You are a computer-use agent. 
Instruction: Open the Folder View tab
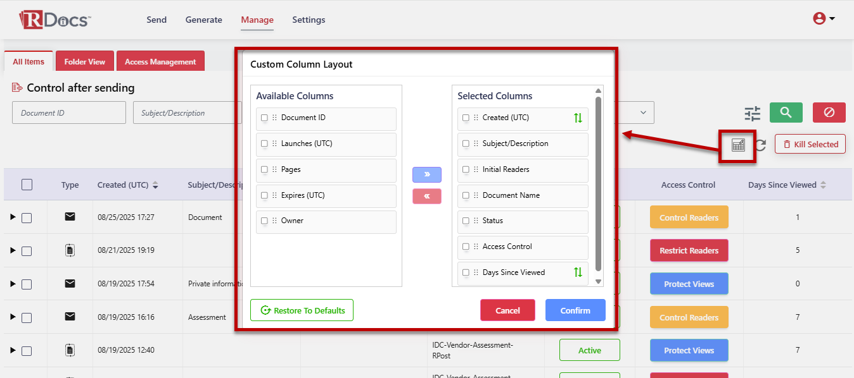84,61
